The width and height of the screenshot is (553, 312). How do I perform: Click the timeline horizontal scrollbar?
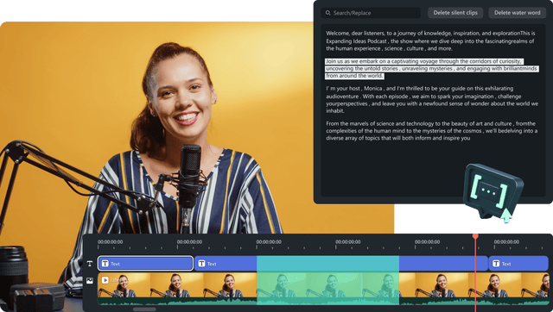coord(144,309)
